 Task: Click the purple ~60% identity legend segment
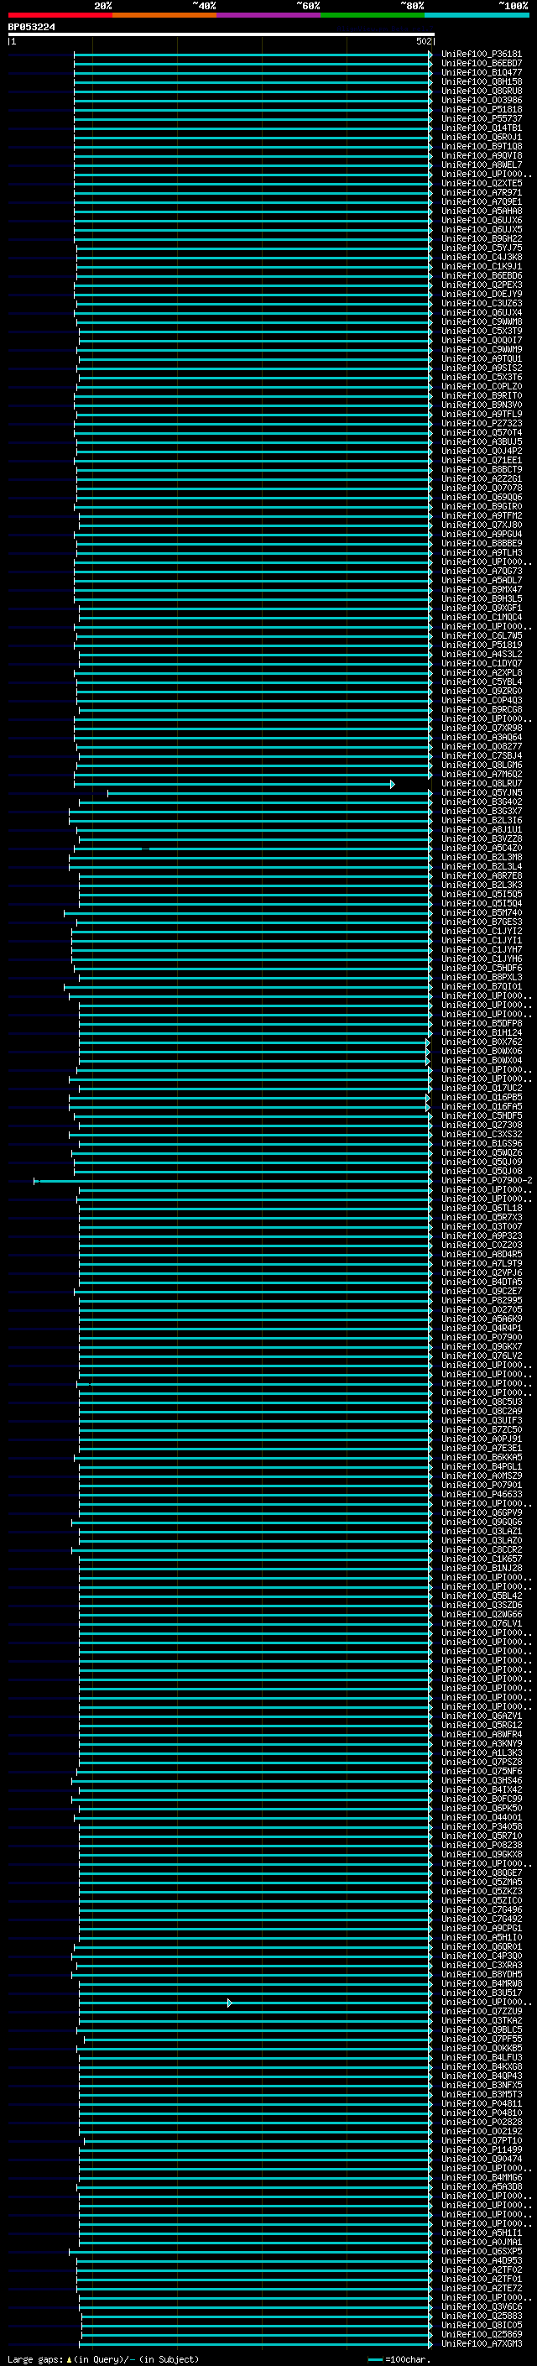point(269,15)
